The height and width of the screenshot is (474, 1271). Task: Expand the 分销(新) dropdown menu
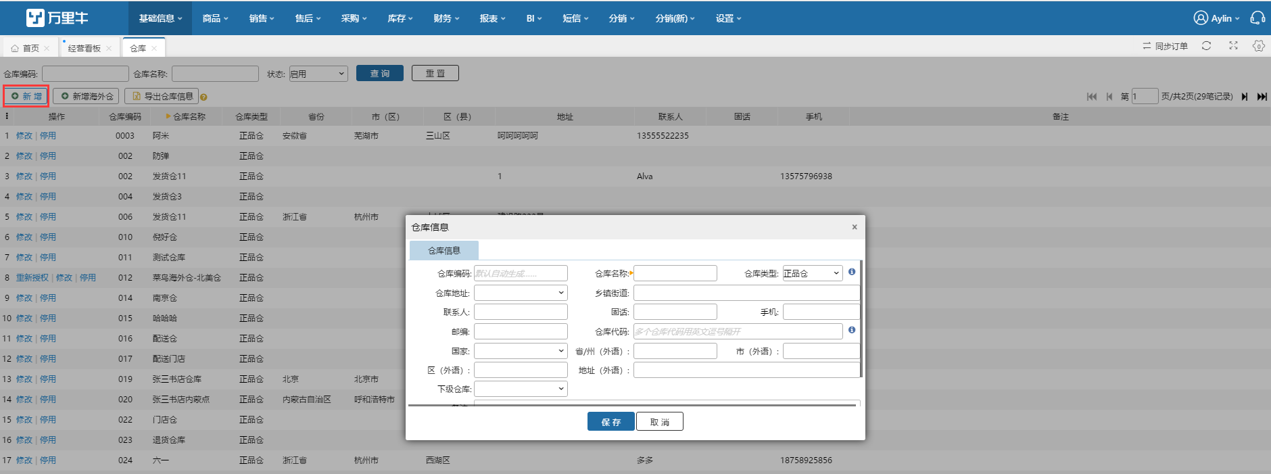point(675,18)
